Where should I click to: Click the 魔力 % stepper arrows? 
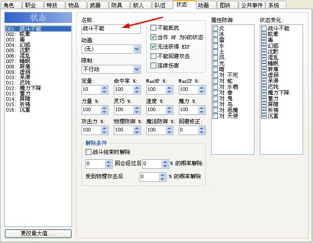(x=202, y=110)
